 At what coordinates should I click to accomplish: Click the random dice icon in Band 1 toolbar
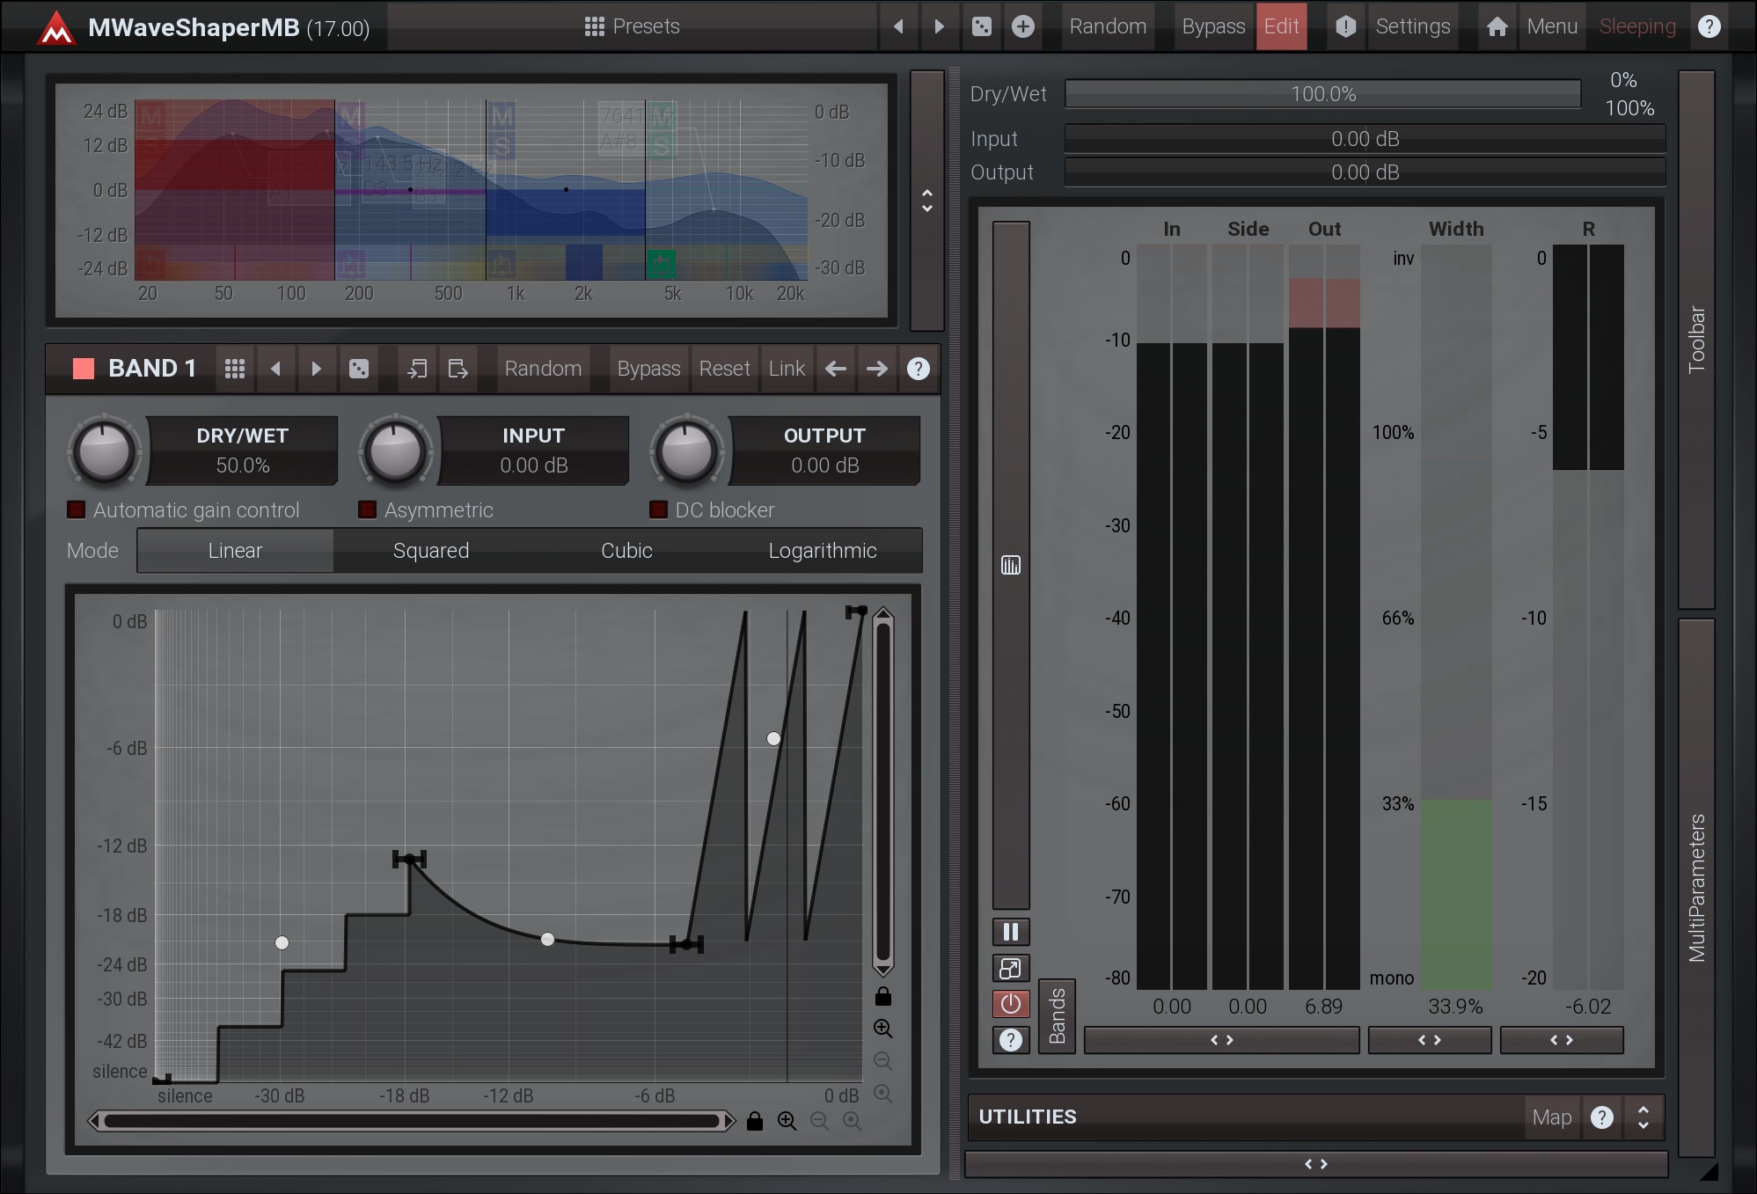359,369
